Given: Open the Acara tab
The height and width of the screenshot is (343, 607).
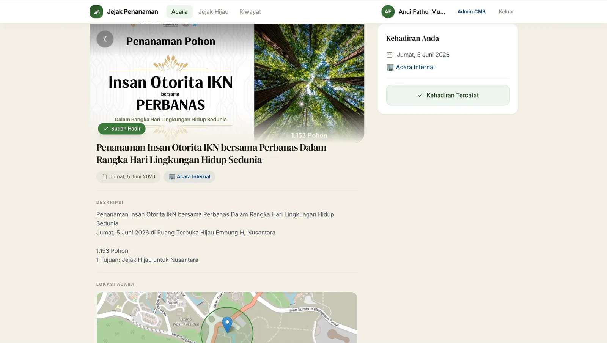Looking at the screenshot, I should pos(179,12).
